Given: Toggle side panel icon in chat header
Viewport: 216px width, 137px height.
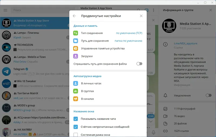Looking at the screenshot, I should point(147,10).
